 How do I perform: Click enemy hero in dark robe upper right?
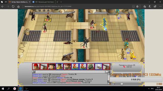[128, 16]
